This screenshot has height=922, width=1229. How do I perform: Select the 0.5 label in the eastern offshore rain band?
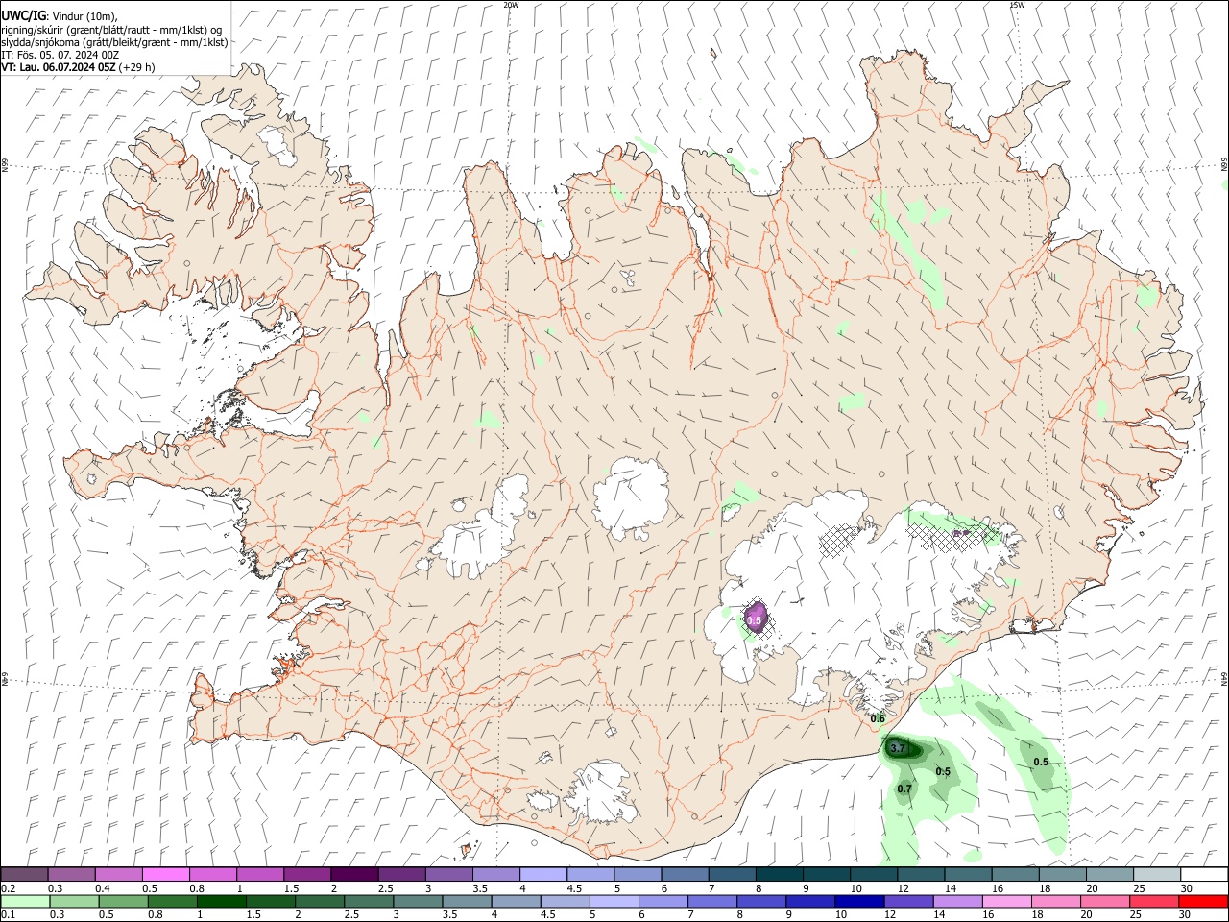1041,762
